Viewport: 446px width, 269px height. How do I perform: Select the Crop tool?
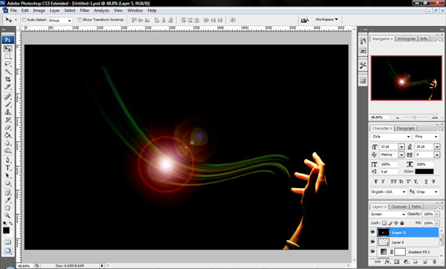click(x=7, y=79)
